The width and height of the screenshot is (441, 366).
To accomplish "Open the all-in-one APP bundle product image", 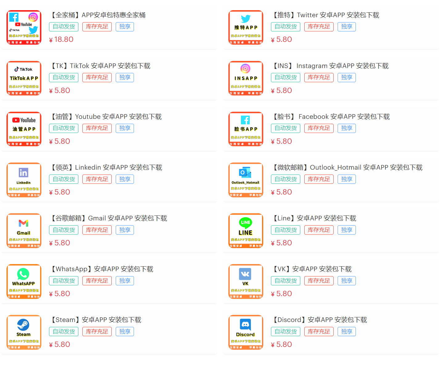I will 24,27.
